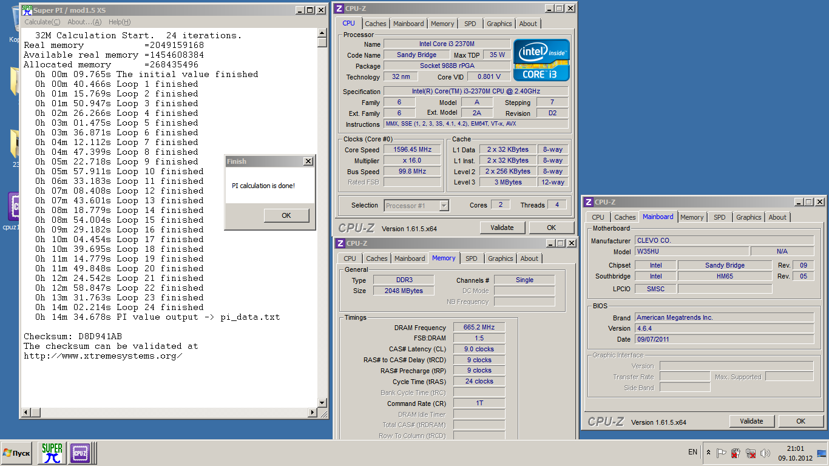Viewport: 829px width, 466px height.
Task: Open the Пуск start menu
Action: 16,453
